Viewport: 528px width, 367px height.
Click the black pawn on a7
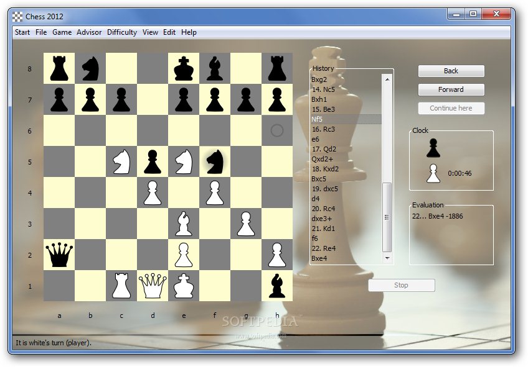pos(59,100)
